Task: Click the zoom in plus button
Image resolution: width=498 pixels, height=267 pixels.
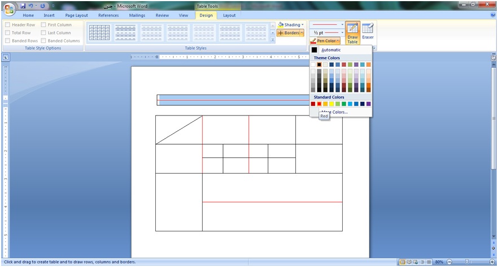Action: (x=492, y=262)
